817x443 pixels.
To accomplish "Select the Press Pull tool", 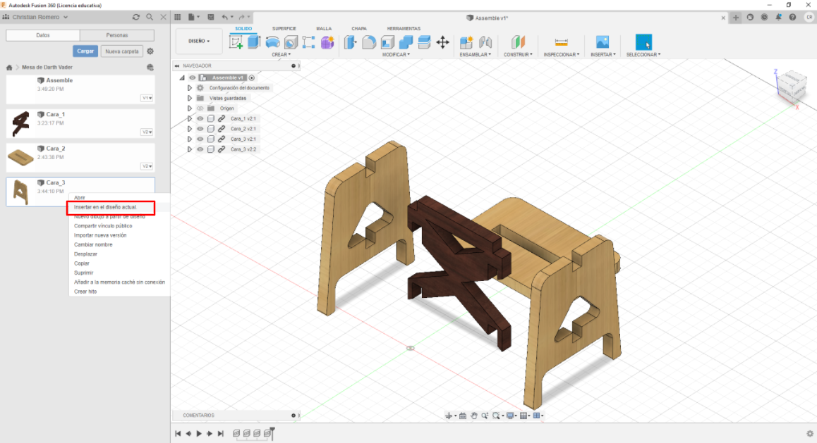I will point(350,42).
